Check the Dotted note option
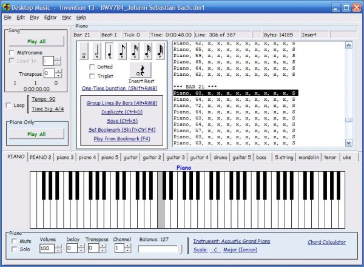This screenshot has width=364, height=267. 92,67
